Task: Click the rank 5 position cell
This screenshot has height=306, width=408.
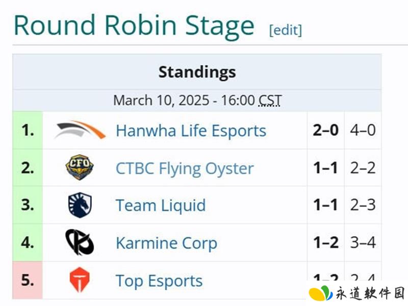Action: 28,280
